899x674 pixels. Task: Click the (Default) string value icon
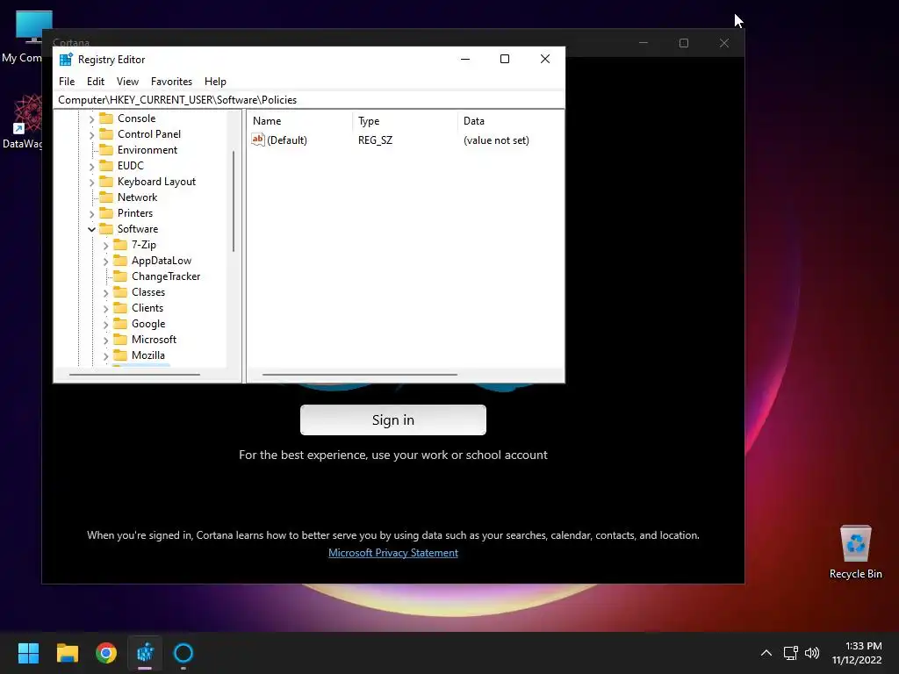[x=258, y=140]
